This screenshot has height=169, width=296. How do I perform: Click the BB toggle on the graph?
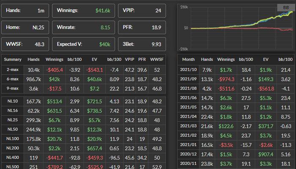click(286, 8)
